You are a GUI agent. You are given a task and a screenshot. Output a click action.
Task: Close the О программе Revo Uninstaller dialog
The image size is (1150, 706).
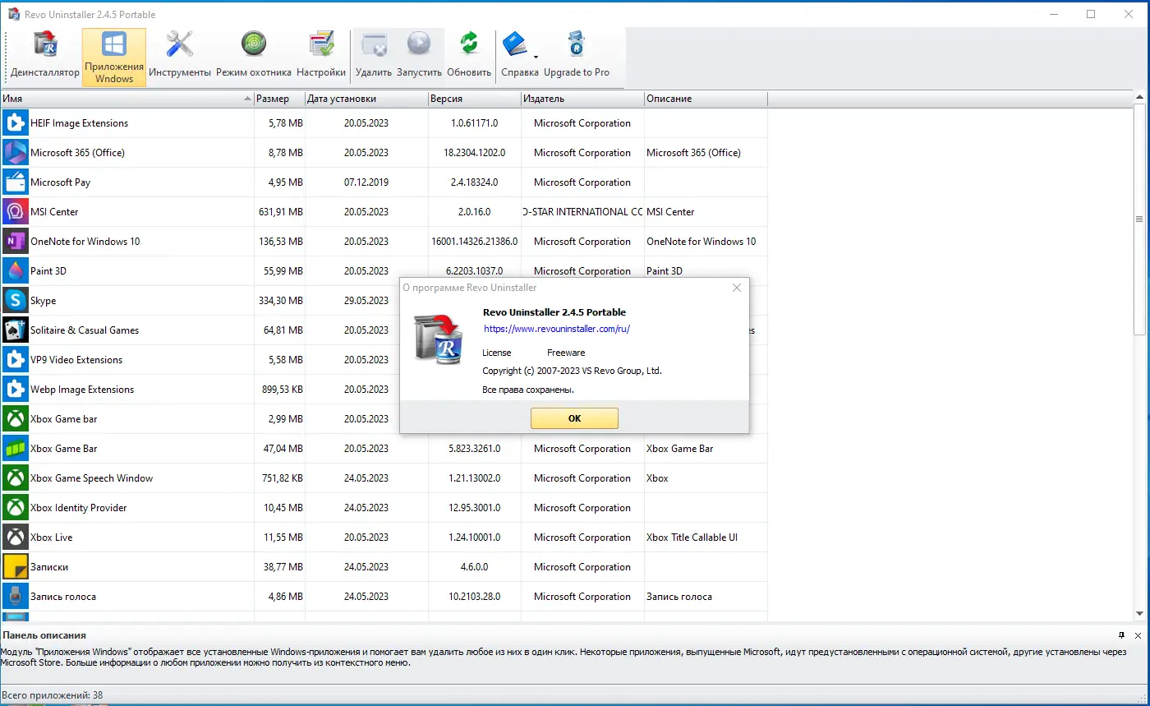pyautogui.click(x=737, y=288)
